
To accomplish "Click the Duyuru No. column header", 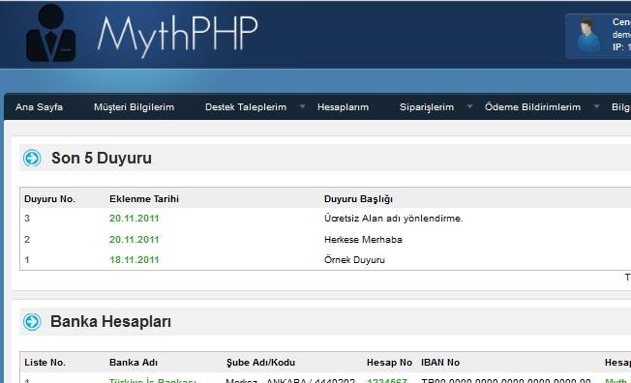I will pos(49,199).
